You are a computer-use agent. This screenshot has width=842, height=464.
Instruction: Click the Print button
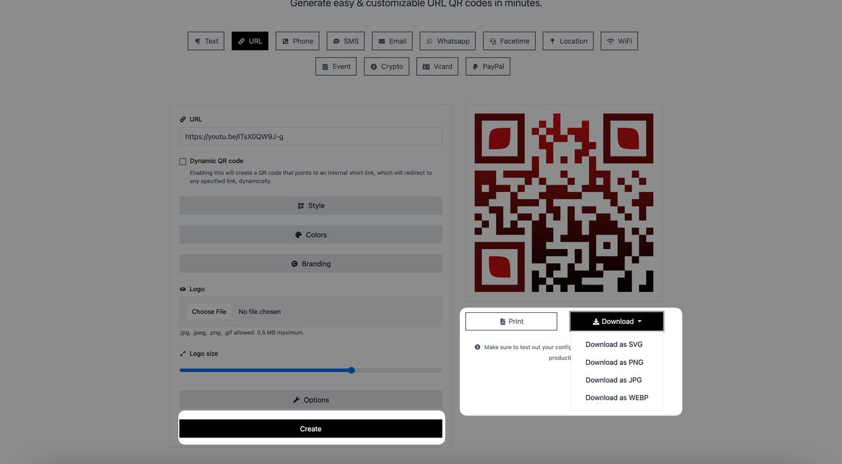point(511,321)
